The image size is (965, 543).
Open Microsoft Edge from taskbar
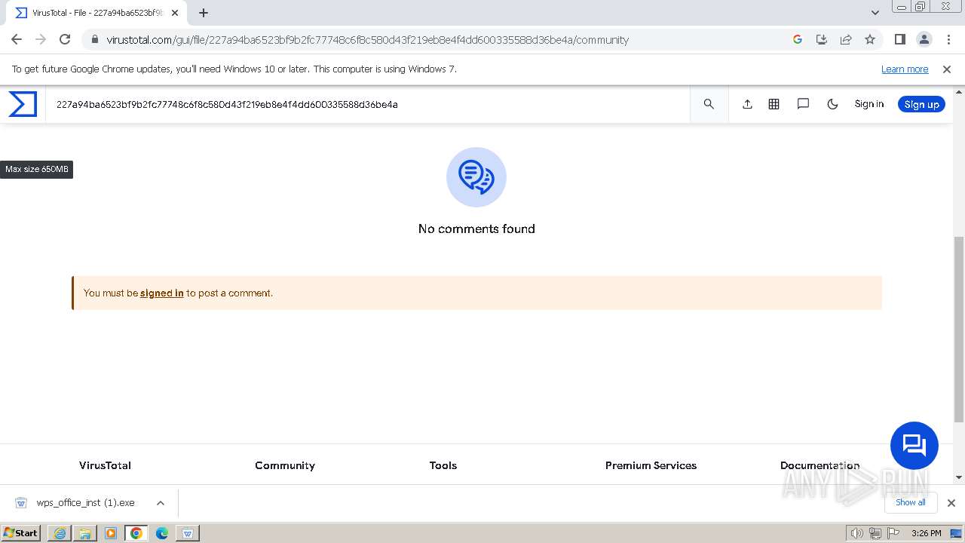(x=162, y=533)
